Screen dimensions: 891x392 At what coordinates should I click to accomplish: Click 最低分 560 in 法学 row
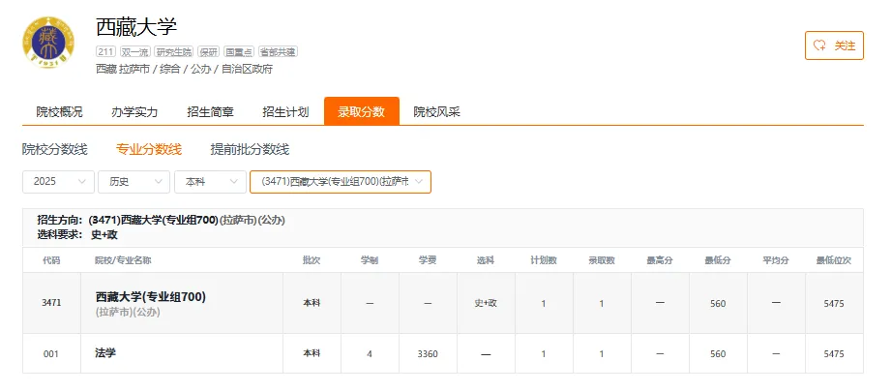pyautogui.click(x=718, y=354)
